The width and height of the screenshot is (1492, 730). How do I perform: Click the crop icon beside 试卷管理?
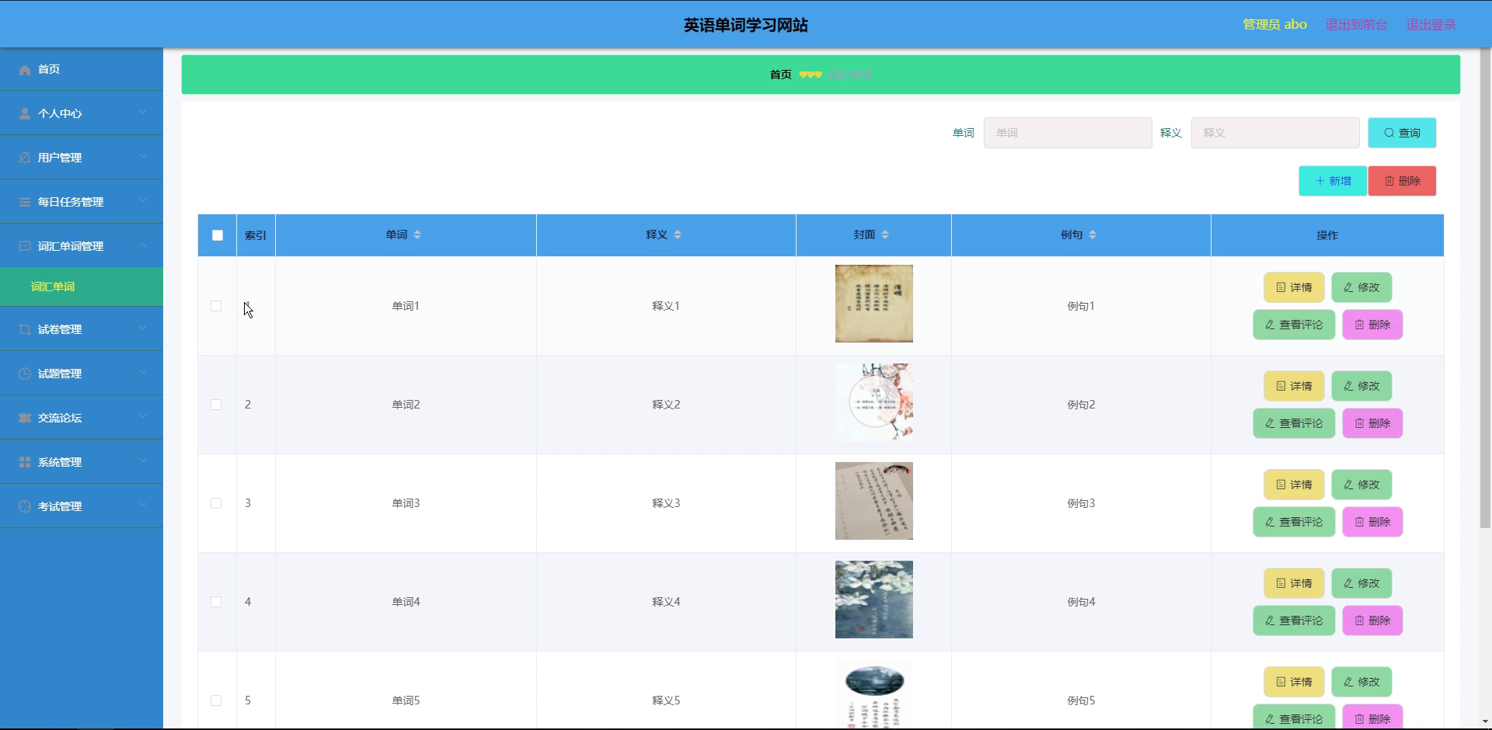tap(25, 330)
